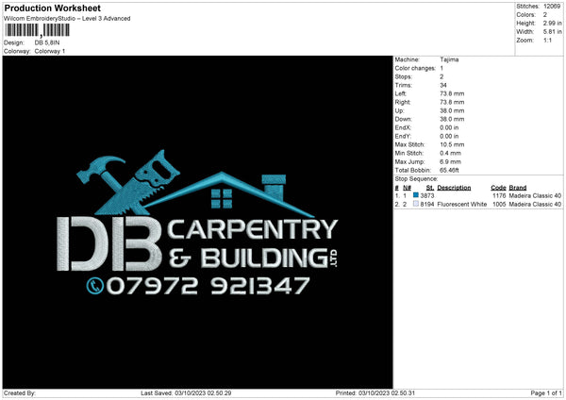Click the 07972 921347 phone number
Viewport: 566px width, 400px height.
tap(208, 286)
